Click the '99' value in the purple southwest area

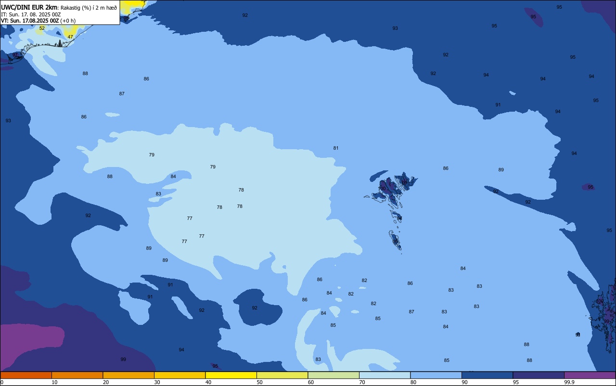123,360
